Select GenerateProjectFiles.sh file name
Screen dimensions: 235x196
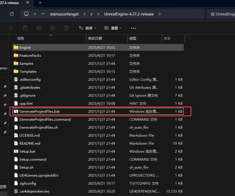click(39, 127)
